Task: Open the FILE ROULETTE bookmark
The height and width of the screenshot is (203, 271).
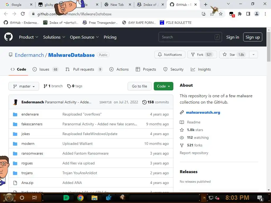Action: point(176,23)
